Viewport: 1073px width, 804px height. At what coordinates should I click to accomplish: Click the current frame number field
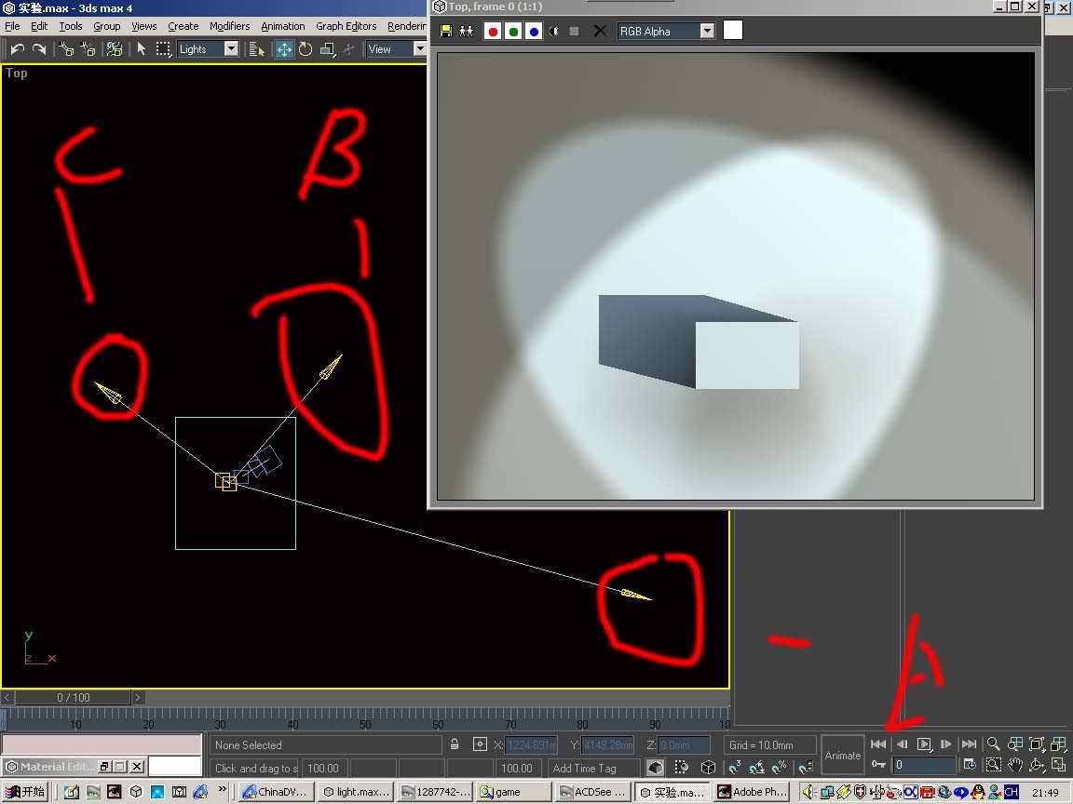coord(924,765)
